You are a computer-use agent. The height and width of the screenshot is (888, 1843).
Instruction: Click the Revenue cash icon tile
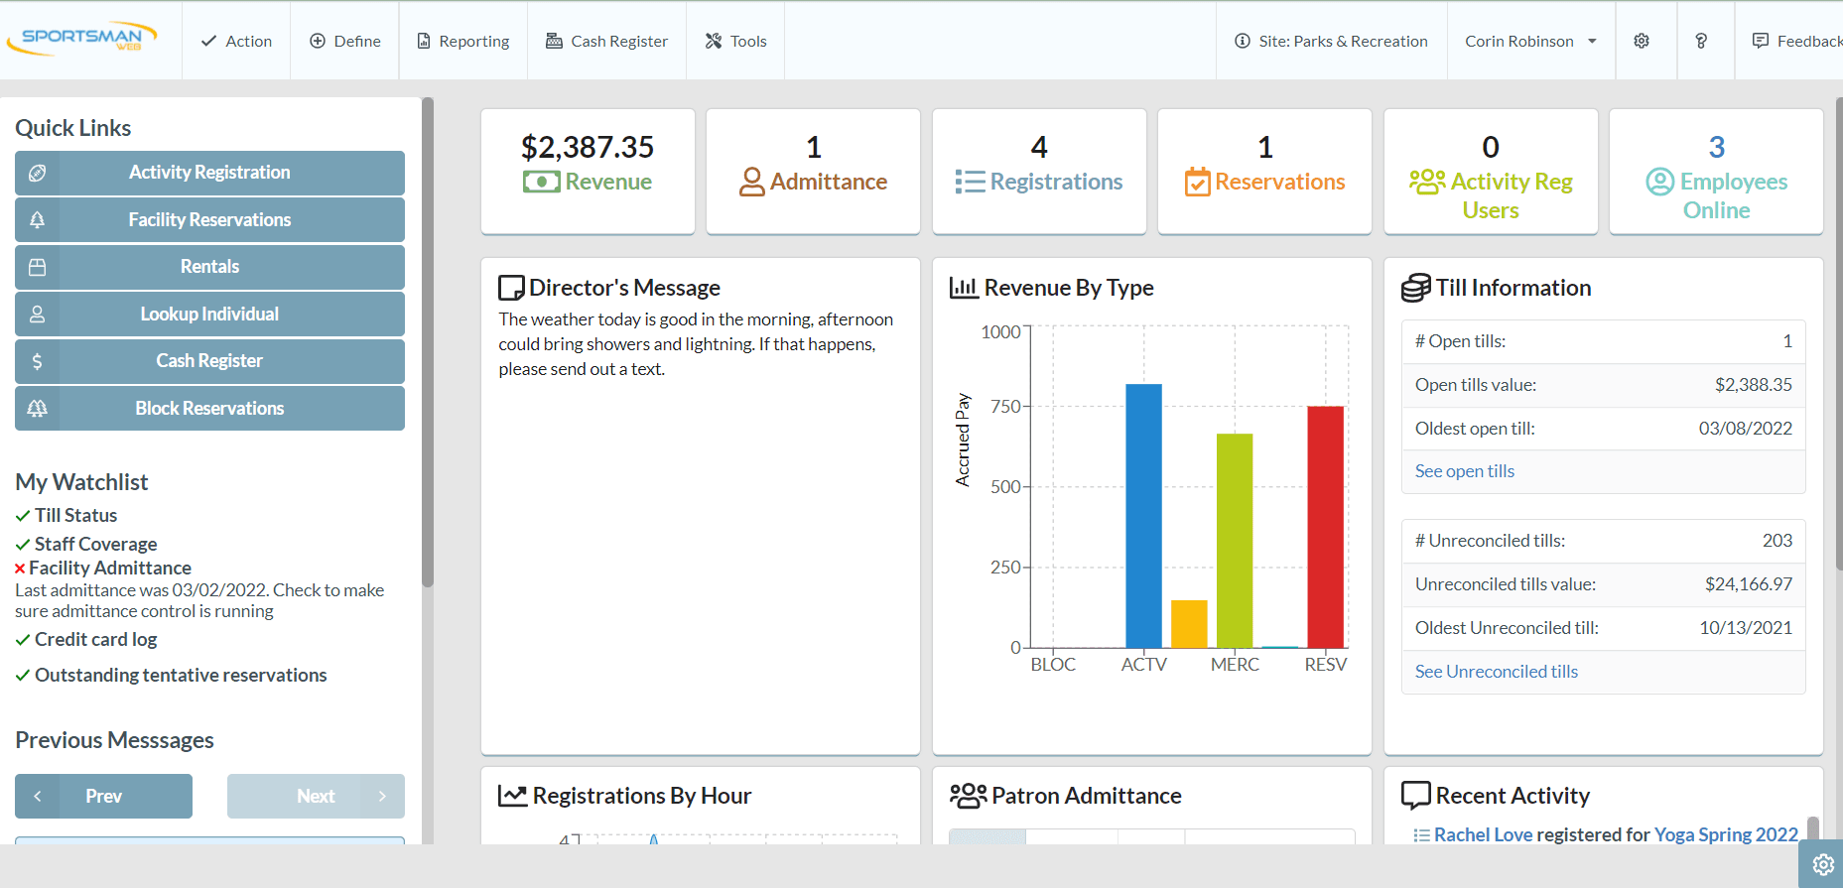pos(541,182)
